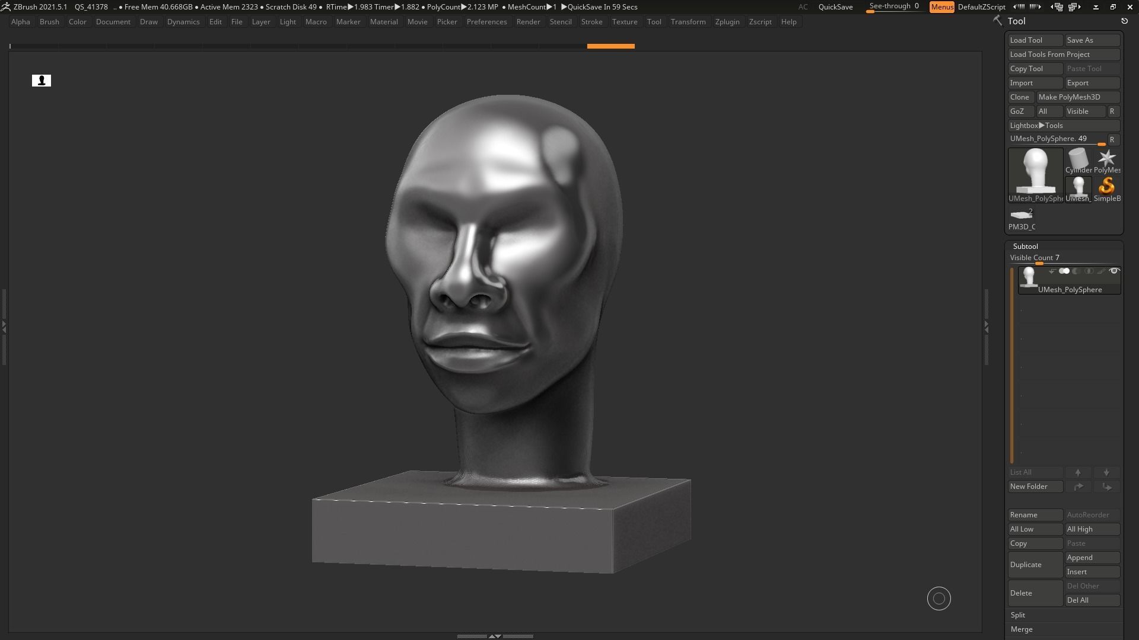
Task: Collapse the left tray divider handle
Action: click(x=4, y=326)
